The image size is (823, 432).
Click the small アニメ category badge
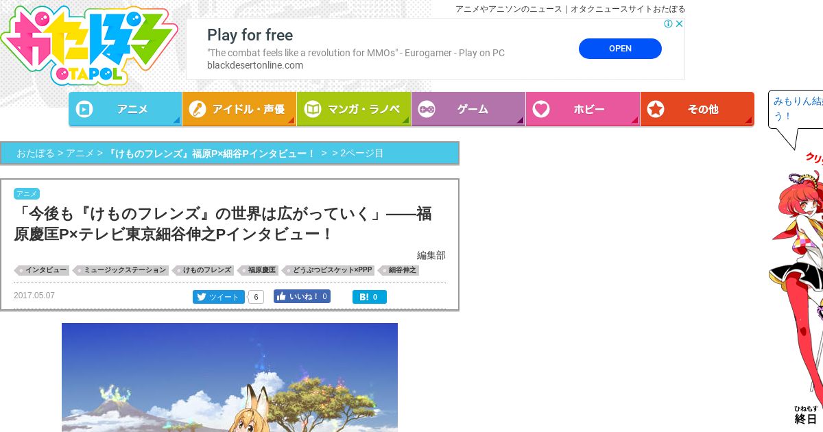pos(27,194)
